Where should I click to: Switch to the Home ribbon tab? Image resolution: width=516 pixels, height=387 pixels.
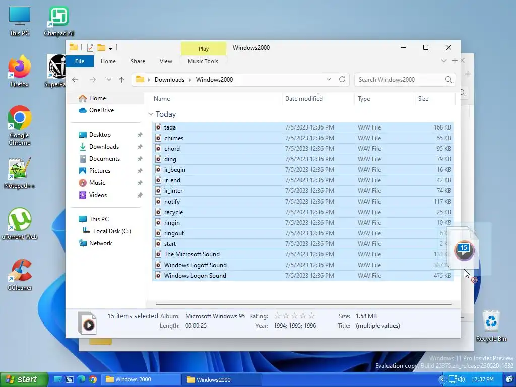pos(108,61)
